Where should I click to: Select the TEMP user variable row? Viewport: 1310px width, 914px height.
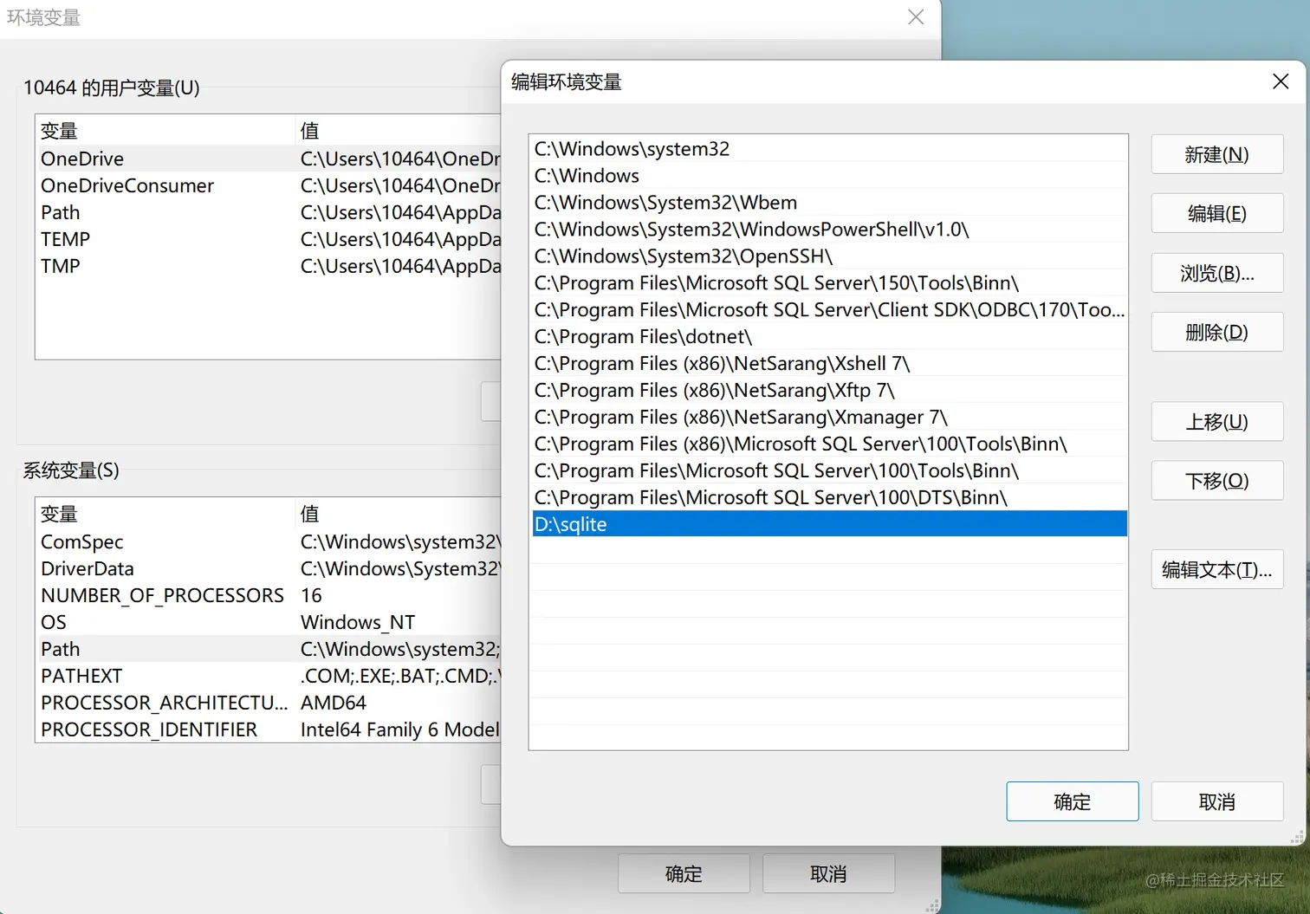click(269, 239)
